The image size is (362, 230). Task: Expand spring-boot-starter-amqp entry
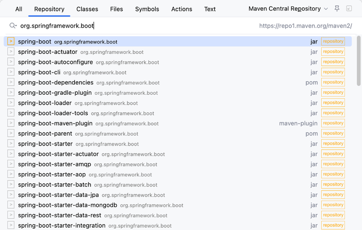pos(11,164)
